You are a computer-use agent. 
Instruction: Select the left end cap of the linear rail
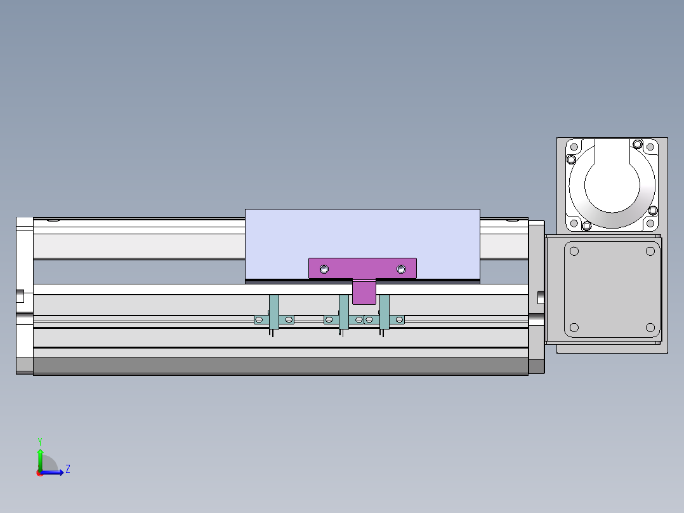[25, 296]
